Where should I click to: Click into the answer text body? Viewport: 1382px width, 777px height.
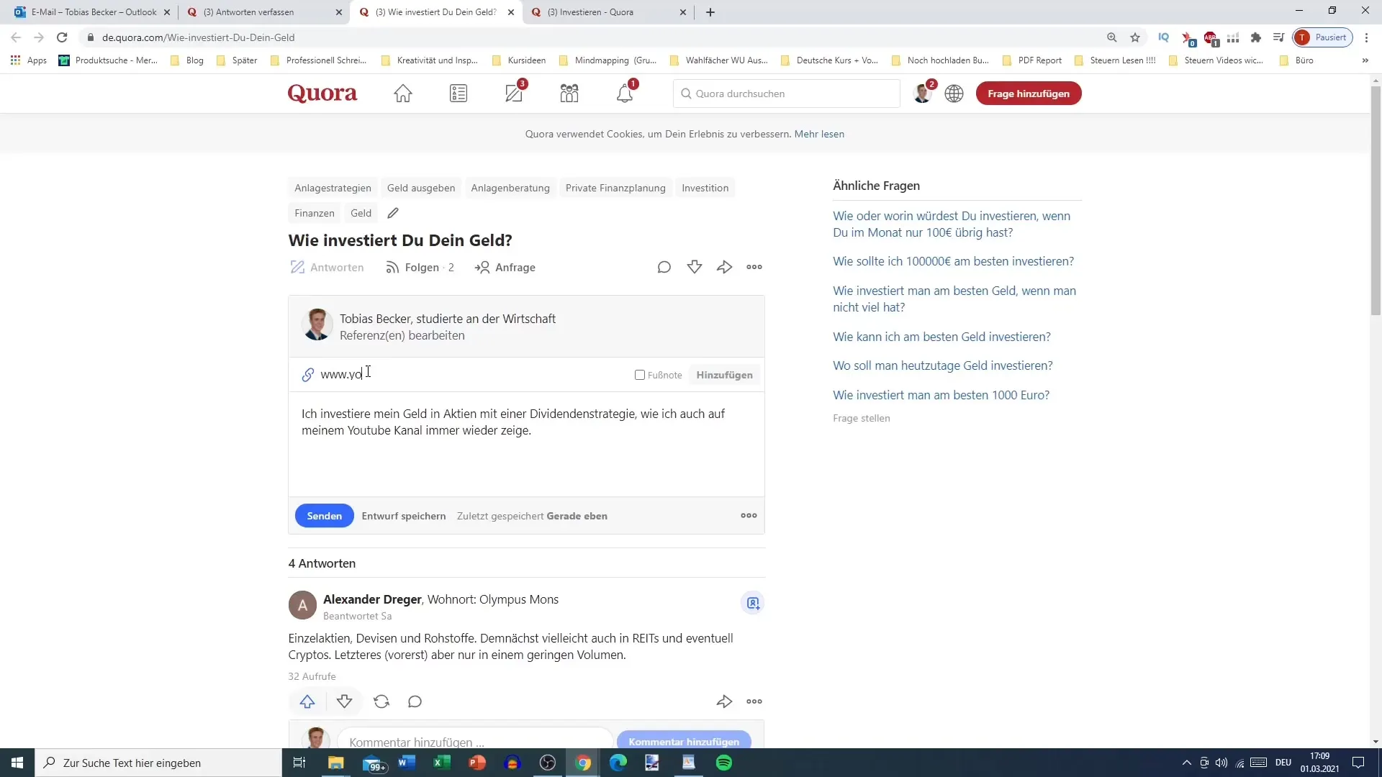pos(526,444)
